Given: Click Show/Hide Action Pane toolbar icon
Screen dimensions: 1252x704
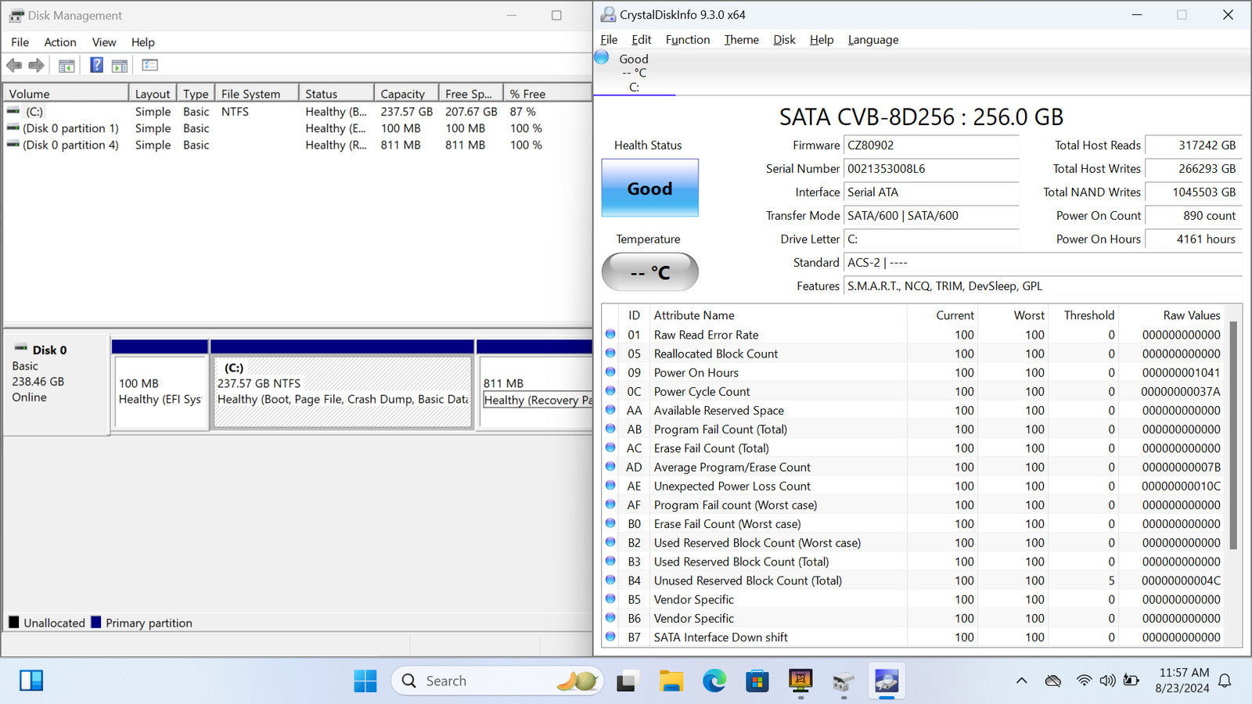Looking at the screenshot, I should [120, 66].
